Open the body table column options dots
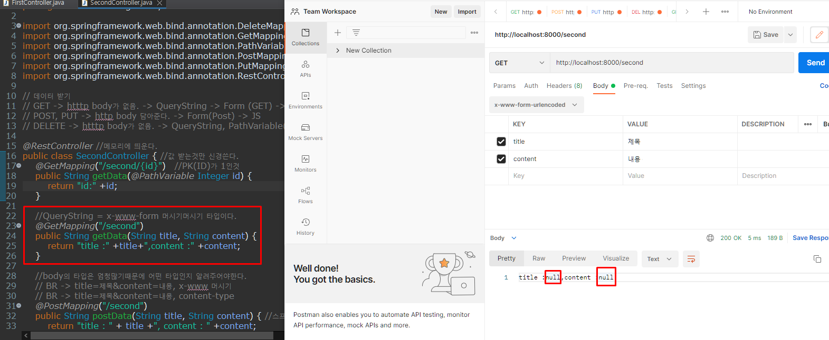This screenshot has width=829, height=340. click(808, 124)
